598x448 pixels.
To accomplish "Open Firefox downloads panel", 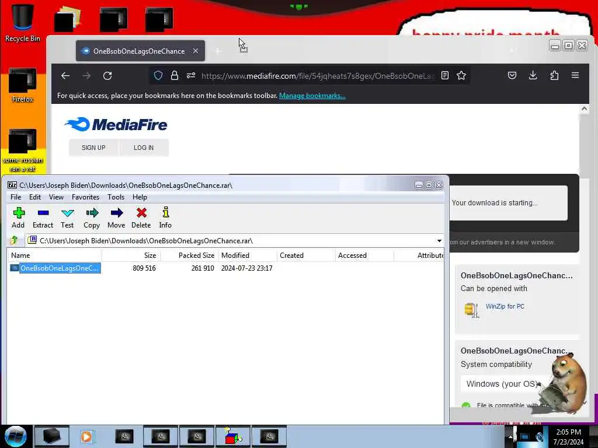I will pos(533,75).
